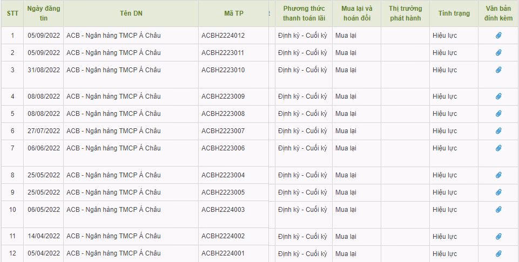The height and width of the screenshot is (262, 519).
Task: Click the 'Tên DN' column header
Action: click(131, 13)
